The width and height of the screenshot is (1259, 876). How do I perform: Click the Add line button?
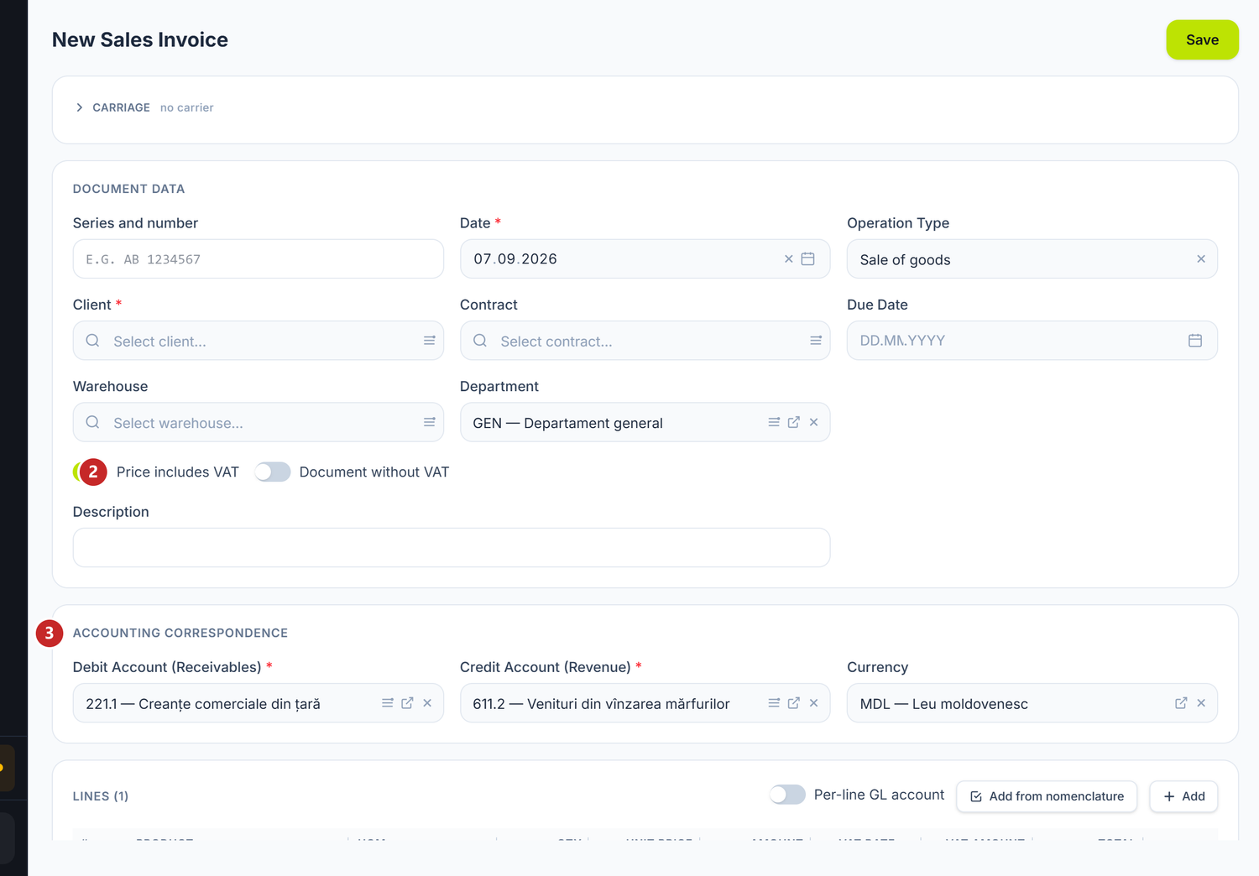pos(1183,796)
